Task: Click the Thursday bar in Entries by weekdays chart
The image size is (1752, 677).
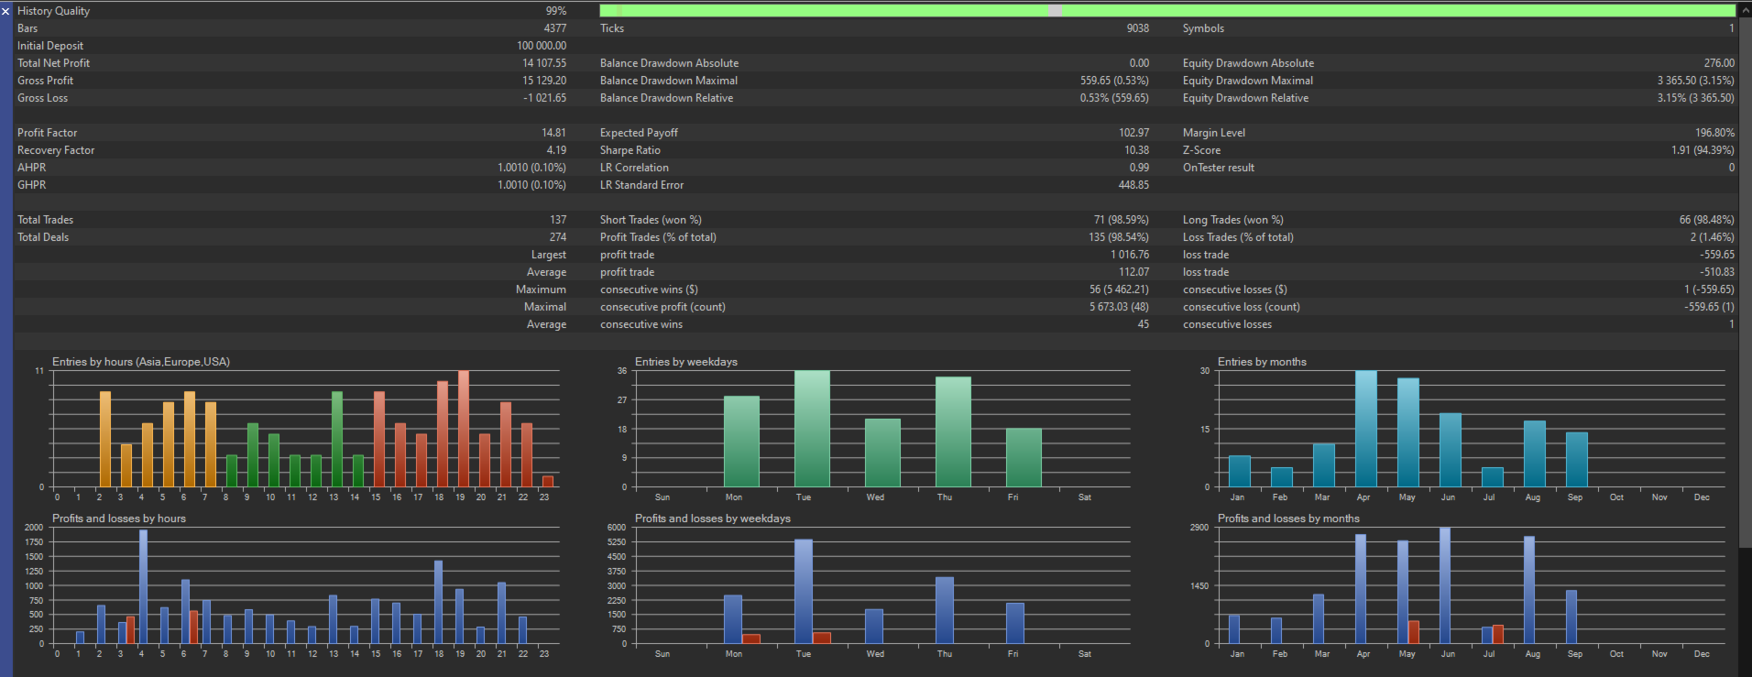Action: pyautogui.click(x=953, y=431)
